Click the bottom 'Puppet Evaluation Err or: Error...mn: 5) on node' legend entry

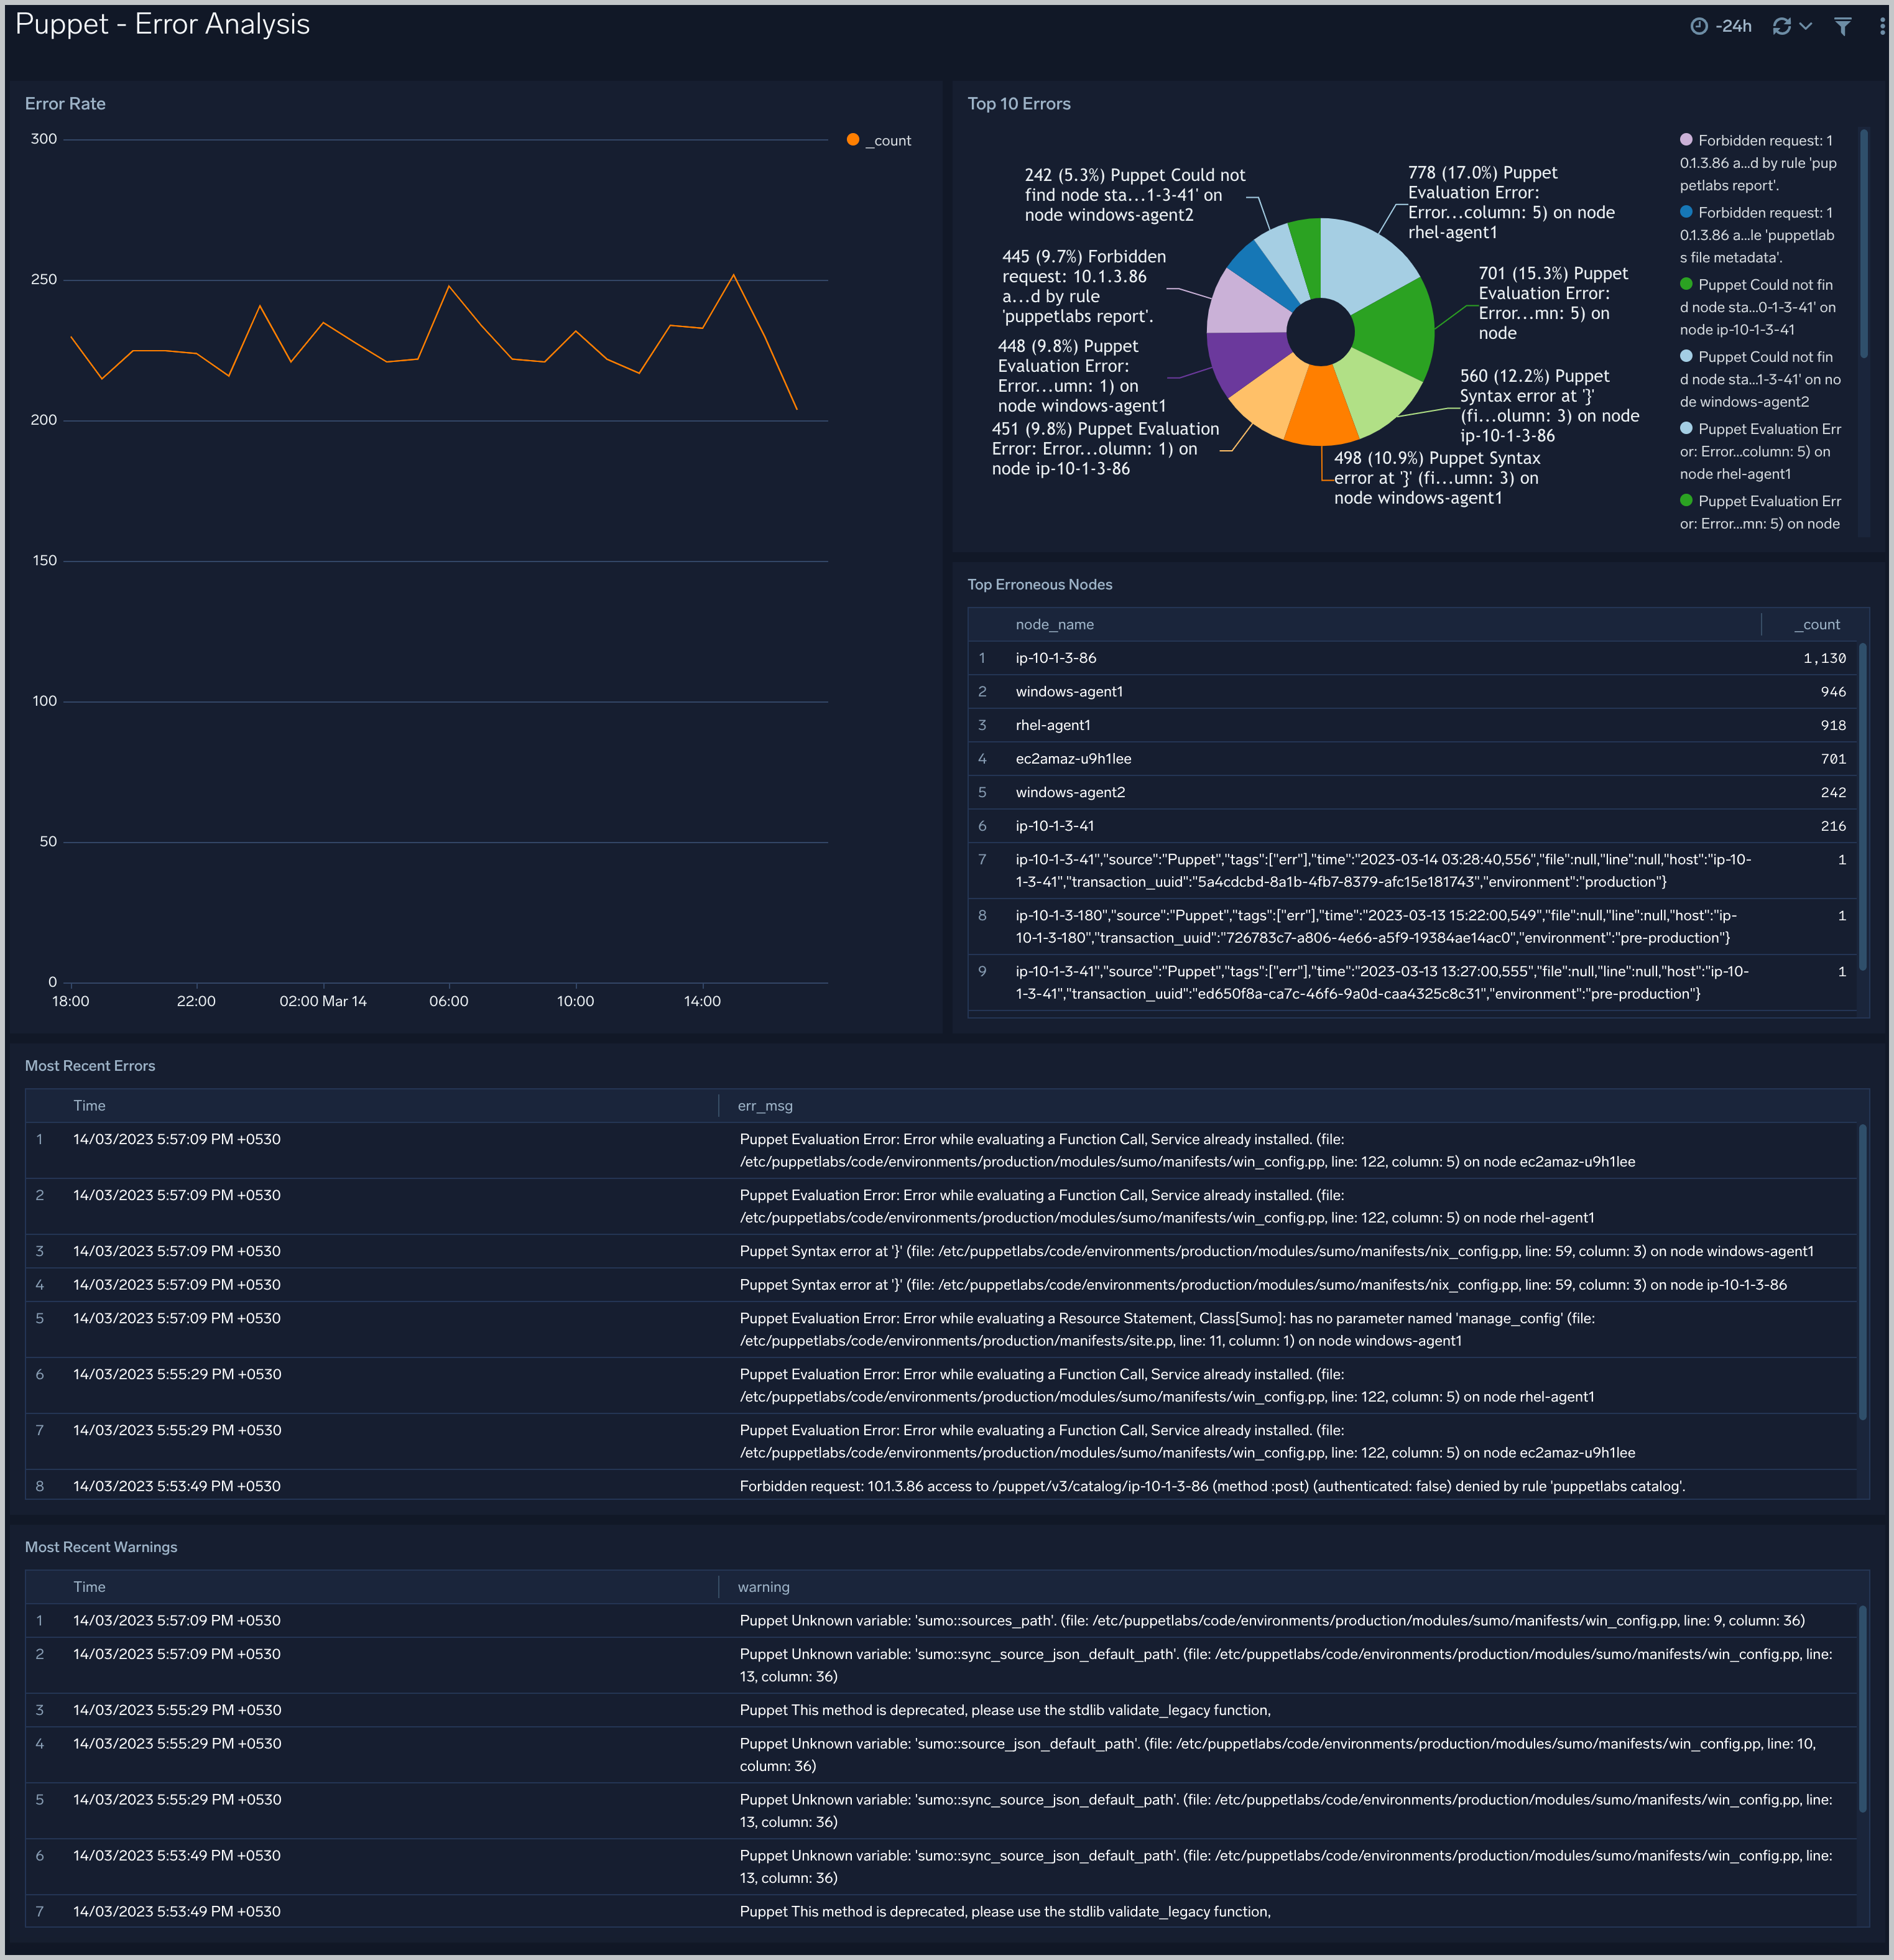click(1760, 512)
